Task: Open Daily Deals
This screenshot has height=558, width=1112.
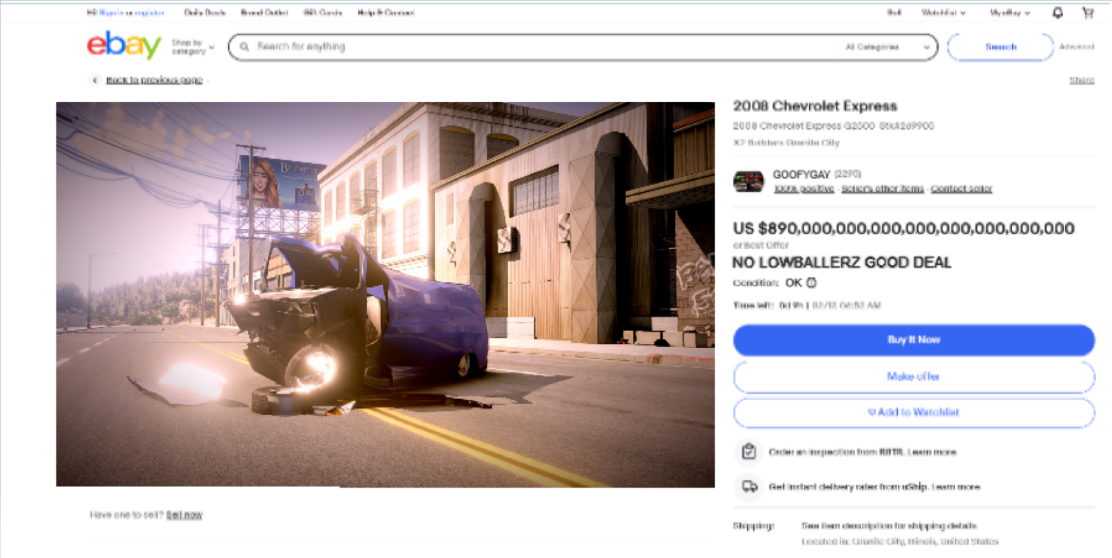Action: [204, 12]
